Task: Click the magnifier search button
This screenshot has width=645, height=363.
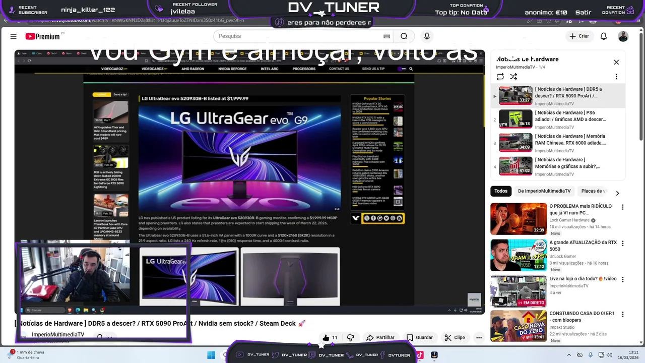Action: (x=404, y=36)
